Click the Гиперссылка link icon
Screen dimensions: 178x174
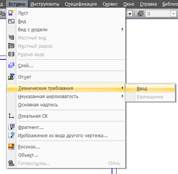click(11, 163)
